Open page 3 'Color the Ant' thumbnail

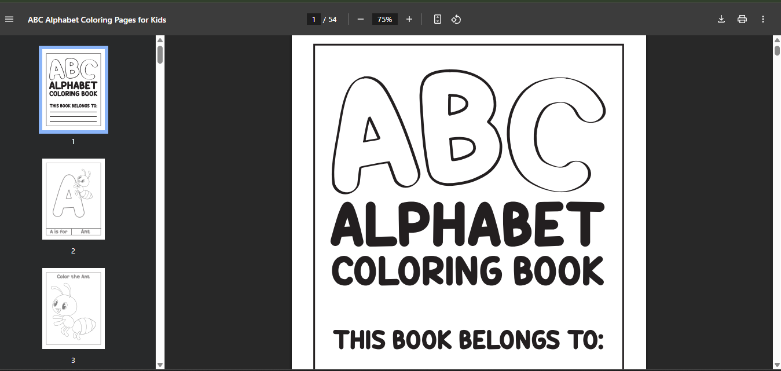74,308
